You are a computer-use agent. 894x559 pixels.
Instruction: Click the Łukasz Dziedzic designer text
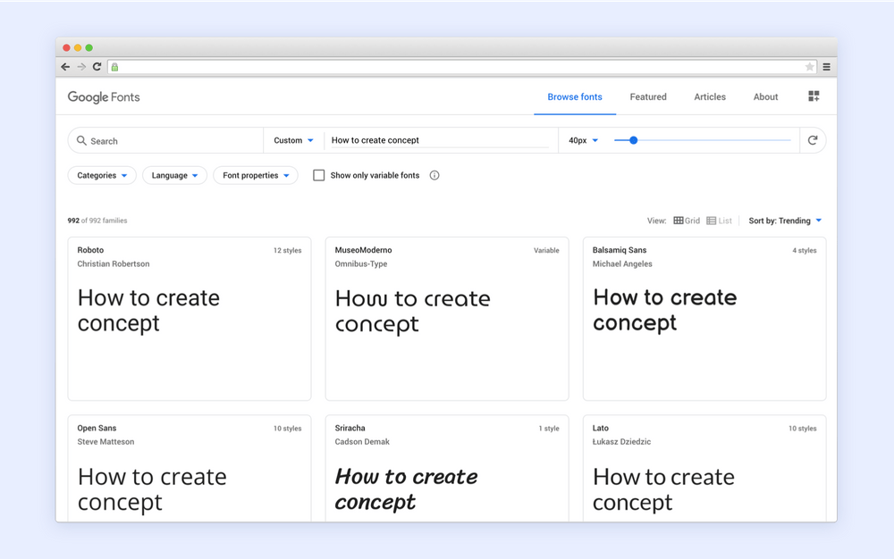pos(621,442)
